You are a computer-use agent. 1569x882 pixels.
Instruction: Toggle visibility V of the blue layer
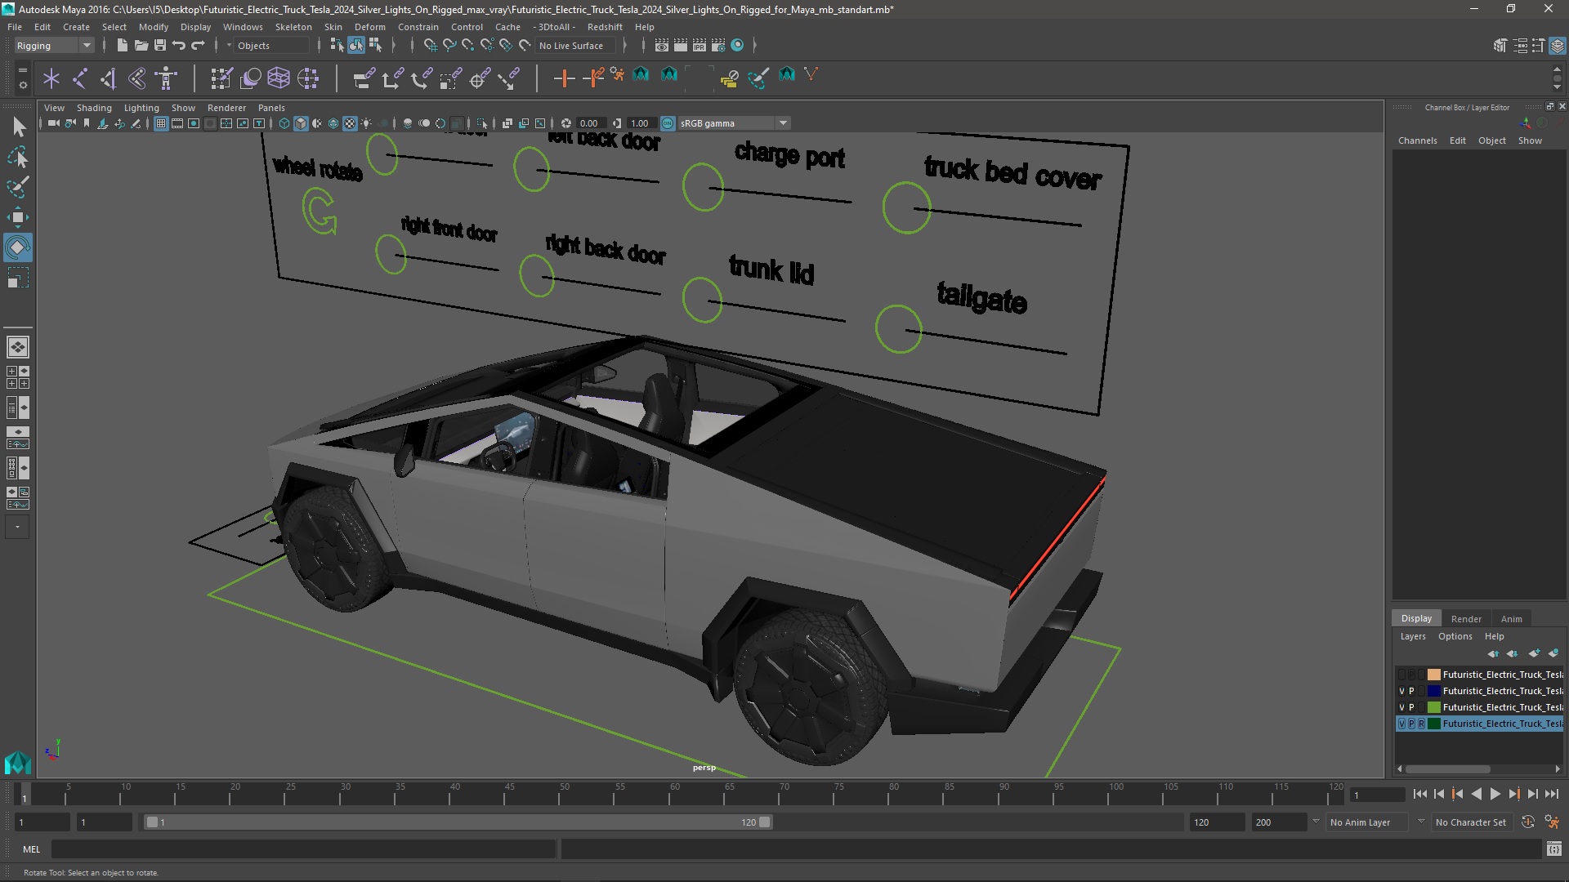tap(1401, 691)
